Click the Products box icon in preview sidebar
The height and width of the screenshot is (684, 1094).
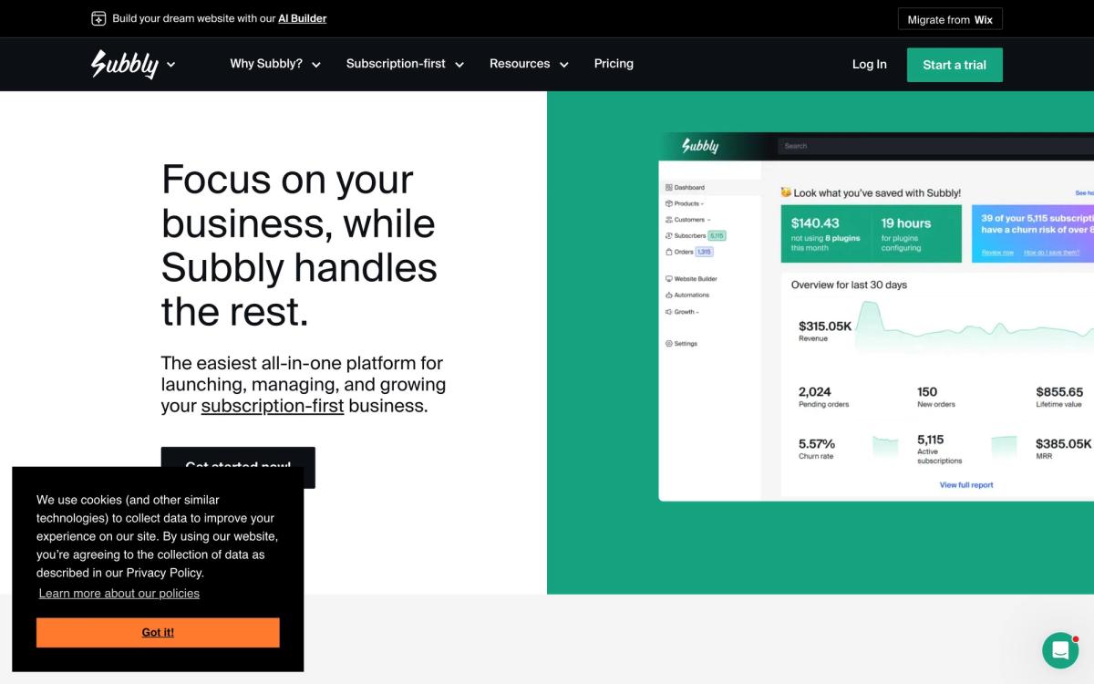click(x=669, y=204)
